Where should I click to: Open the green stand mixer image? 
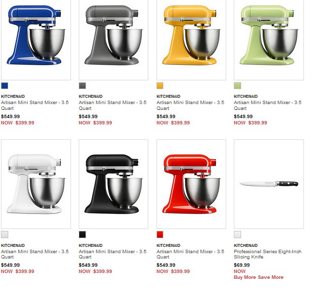269,39
